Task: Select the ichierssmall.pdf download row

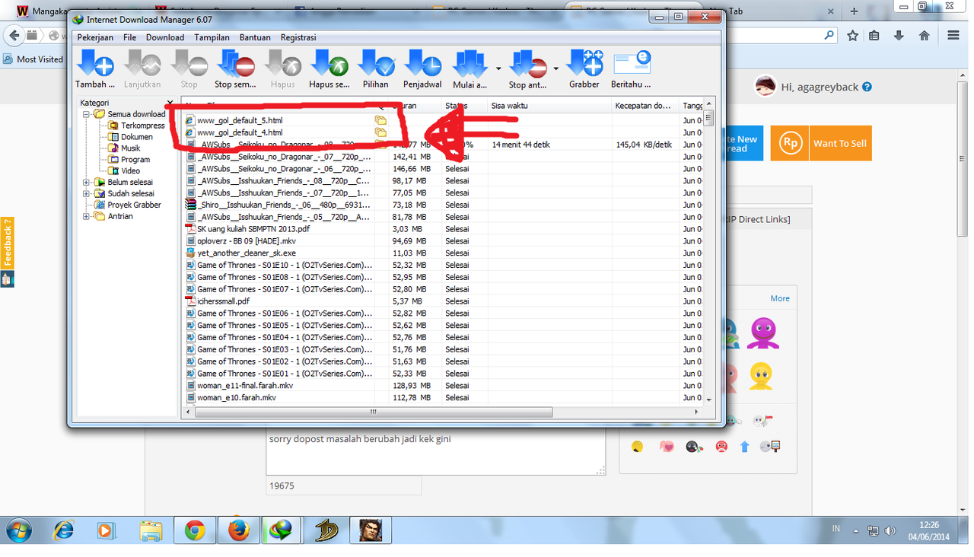Action: [444, 301]
